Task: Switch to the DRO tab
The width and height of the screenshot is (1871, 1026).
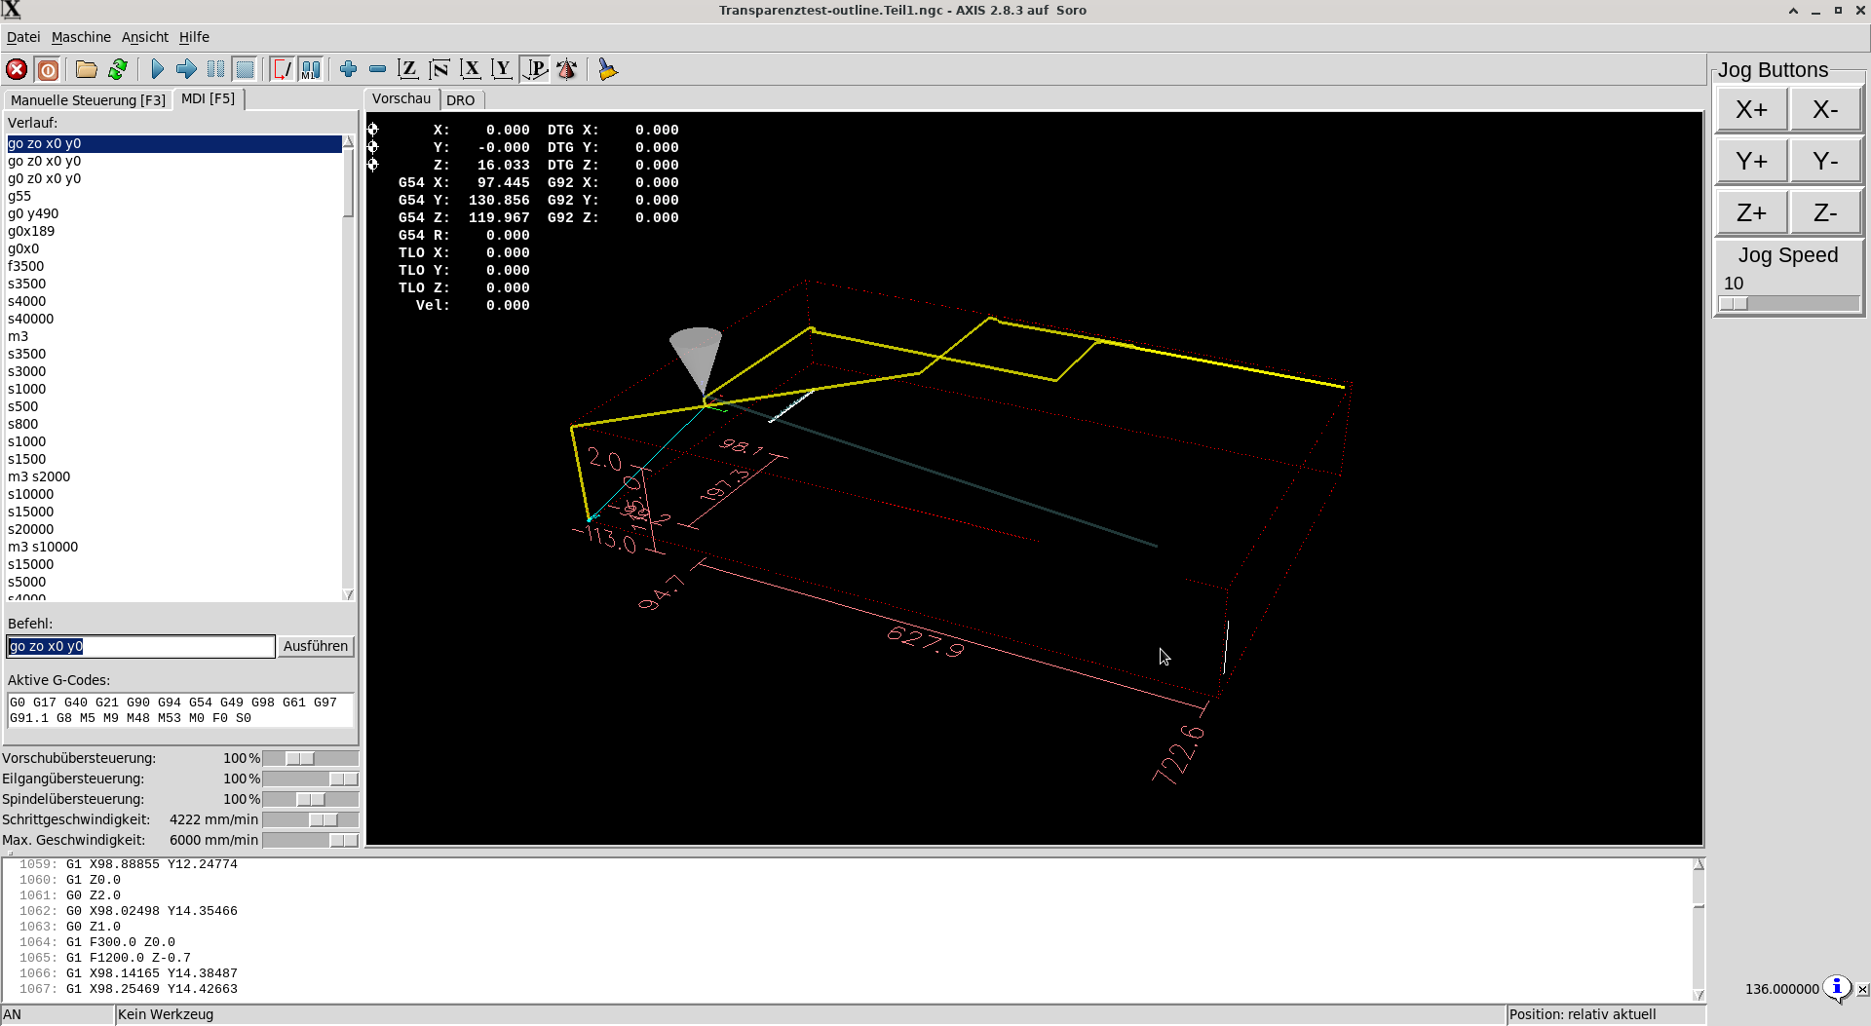Action: coord(461,100)
